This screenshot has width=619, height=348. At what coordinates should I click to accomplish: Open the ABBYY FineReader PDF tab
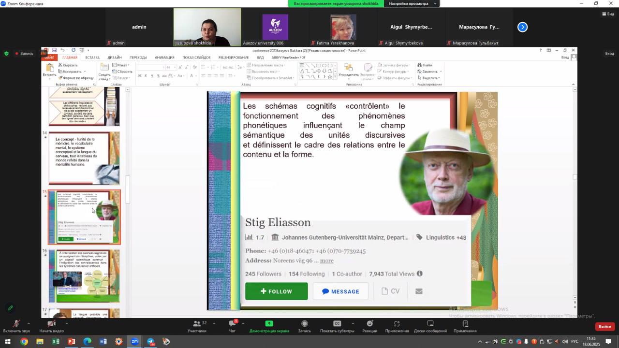(289, 58)
